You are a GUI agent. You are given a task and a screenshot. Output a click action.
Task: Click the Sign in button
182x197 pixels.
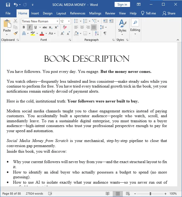click(122, 5)
